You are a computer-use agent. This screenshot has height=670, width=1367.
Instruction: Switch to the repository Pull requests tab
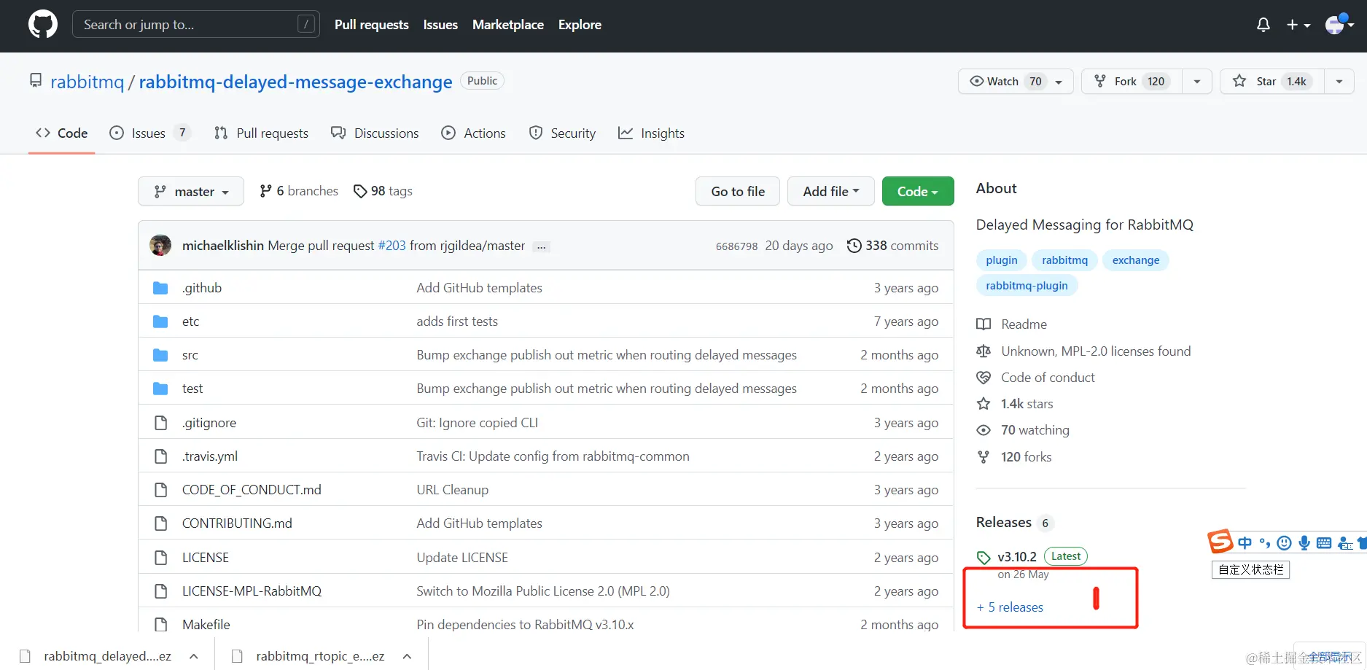point(262,133)
